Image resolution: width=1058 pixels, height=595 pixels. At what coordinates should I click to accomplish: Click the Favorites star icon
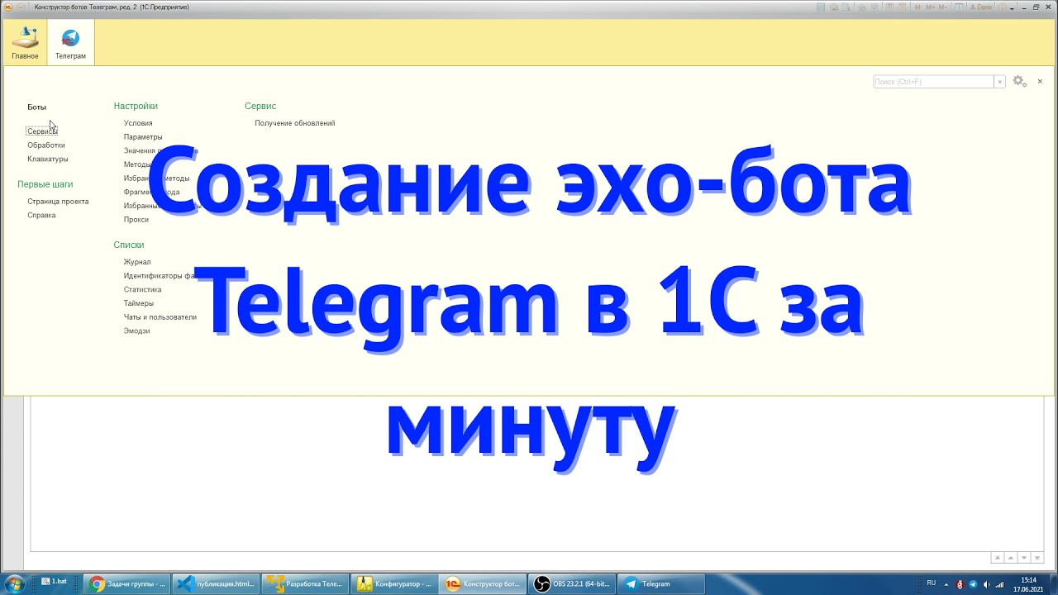[862, 7]
